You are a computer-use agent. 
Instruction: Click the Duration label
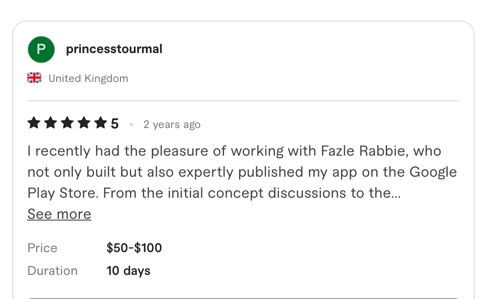[52, 271]
